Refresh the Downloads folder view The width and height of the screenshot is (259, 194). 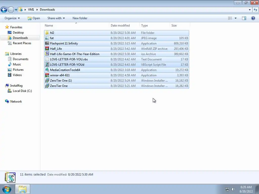(x=255, y=10)
